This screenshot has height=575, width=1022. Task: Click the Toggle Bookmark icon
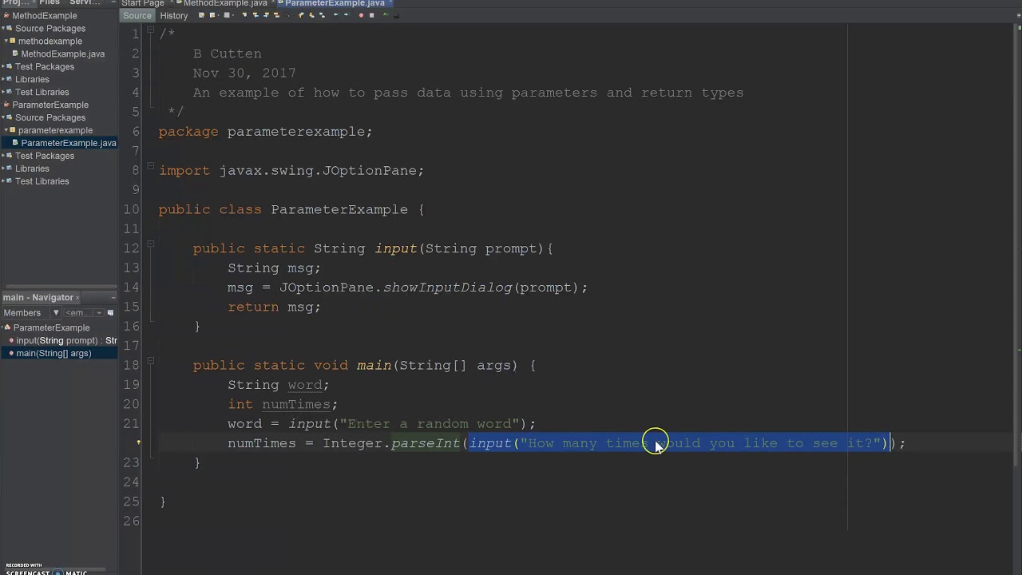322,15
